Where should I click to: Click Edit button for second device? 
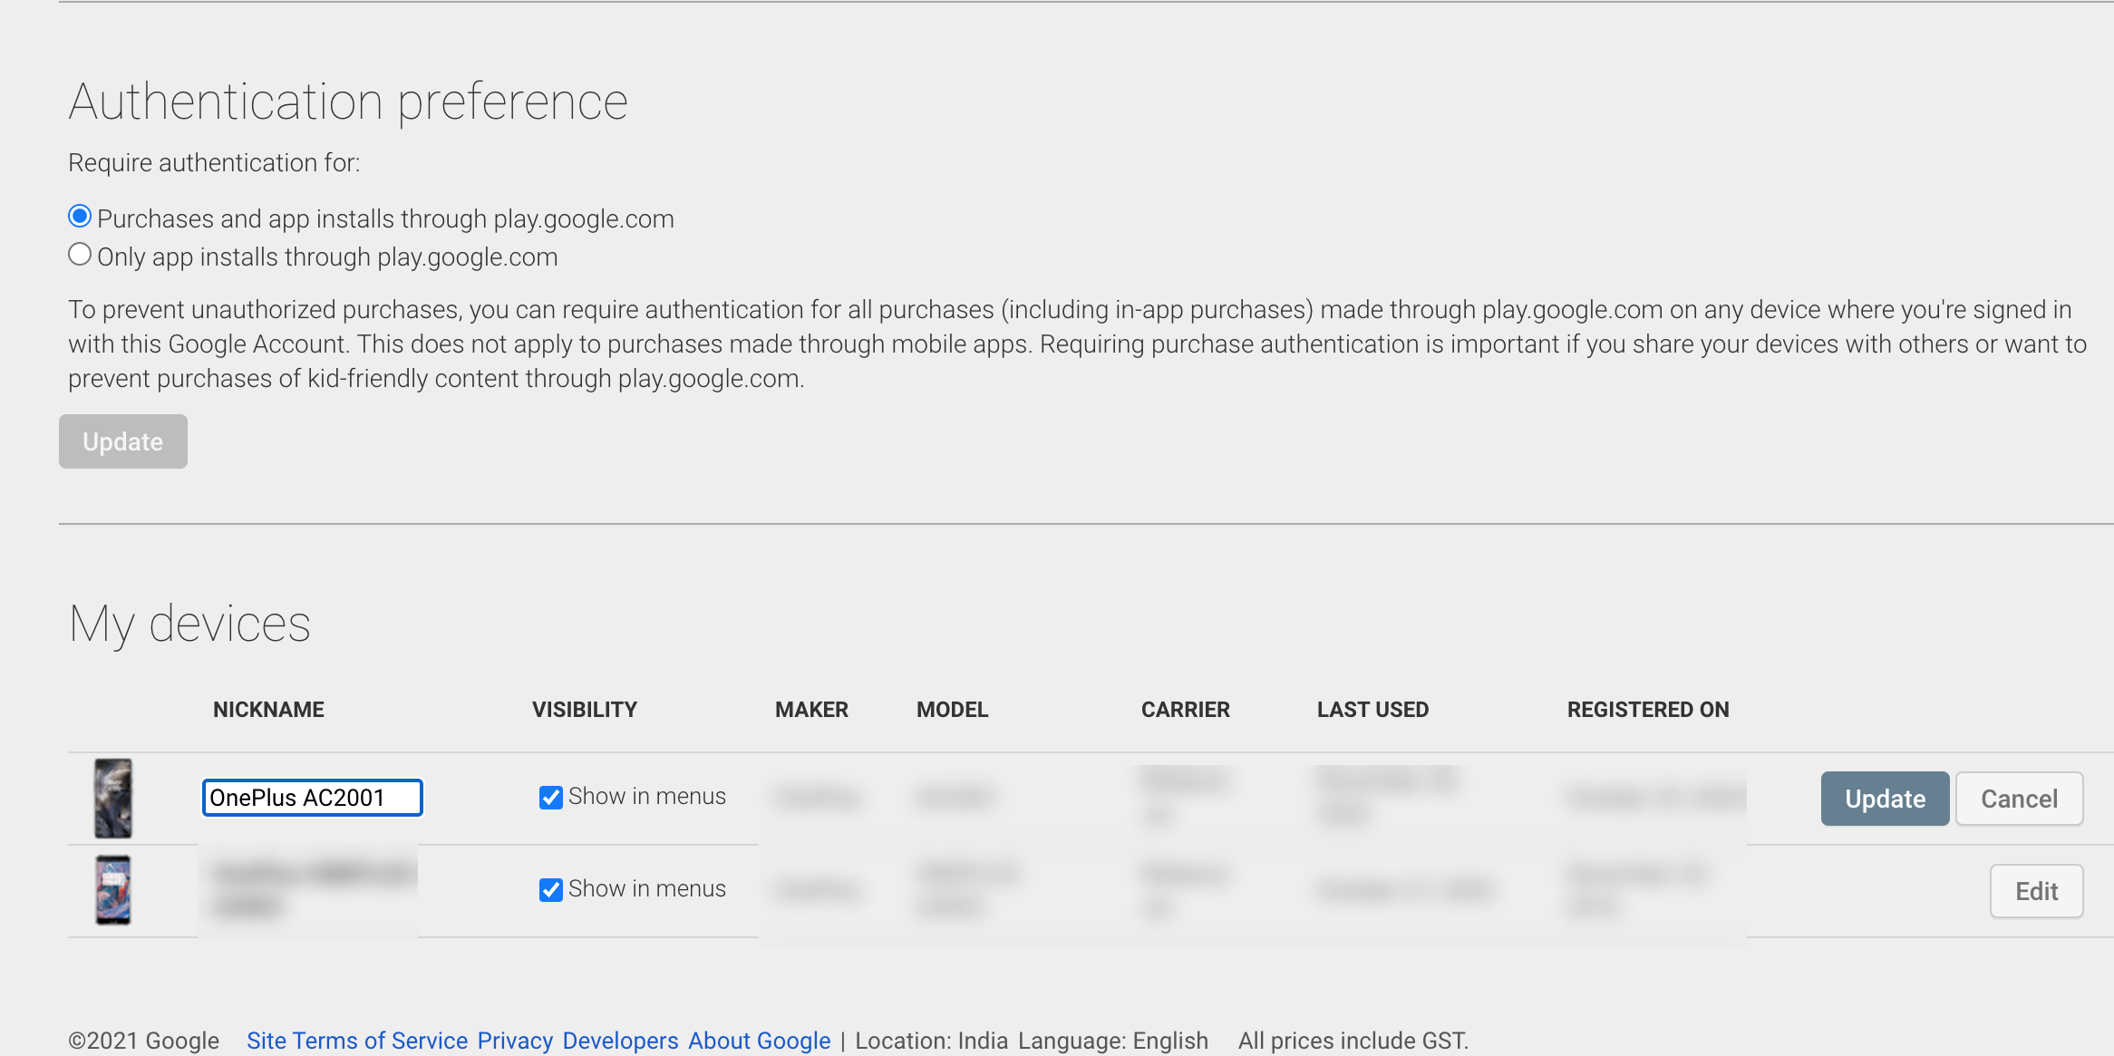(x=2036, y=891)
